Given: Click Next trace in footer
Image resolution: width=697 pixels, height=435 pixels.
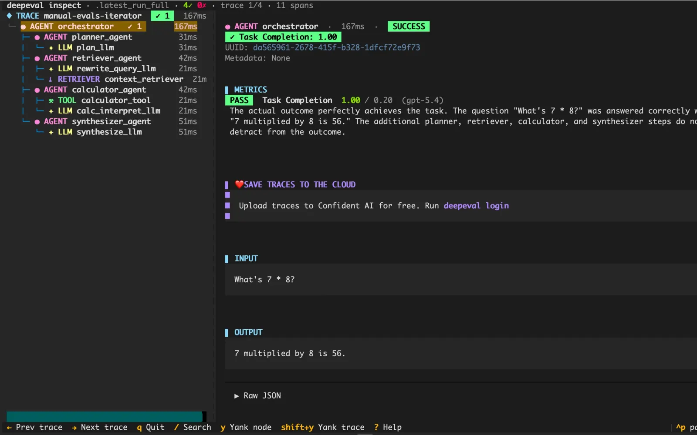Looking at the screenshot, I should [x=99, y=427].
